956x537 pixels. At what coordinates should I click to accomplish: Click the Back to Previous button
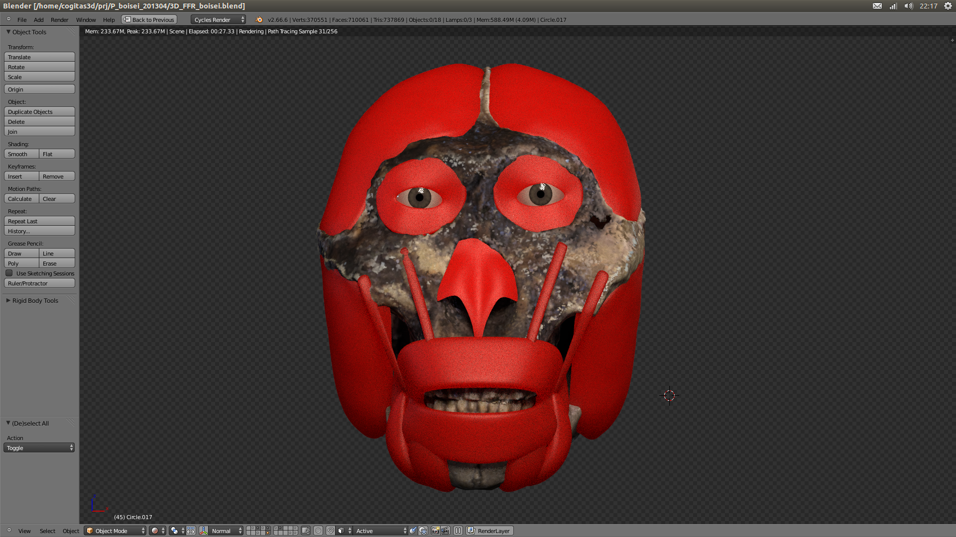(149, 20)
